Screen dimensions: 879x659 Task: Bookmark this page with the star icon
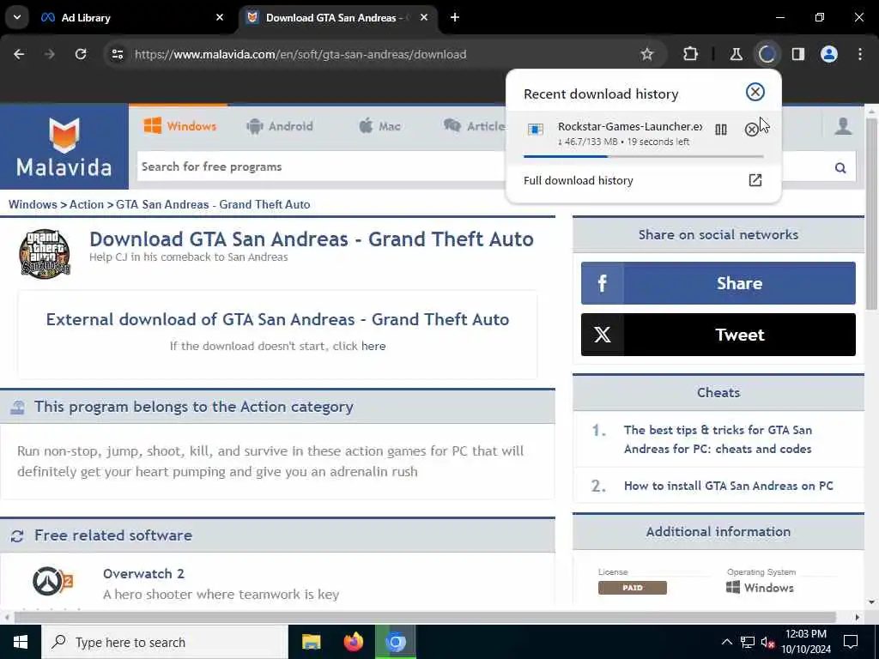tap(647, 54)
